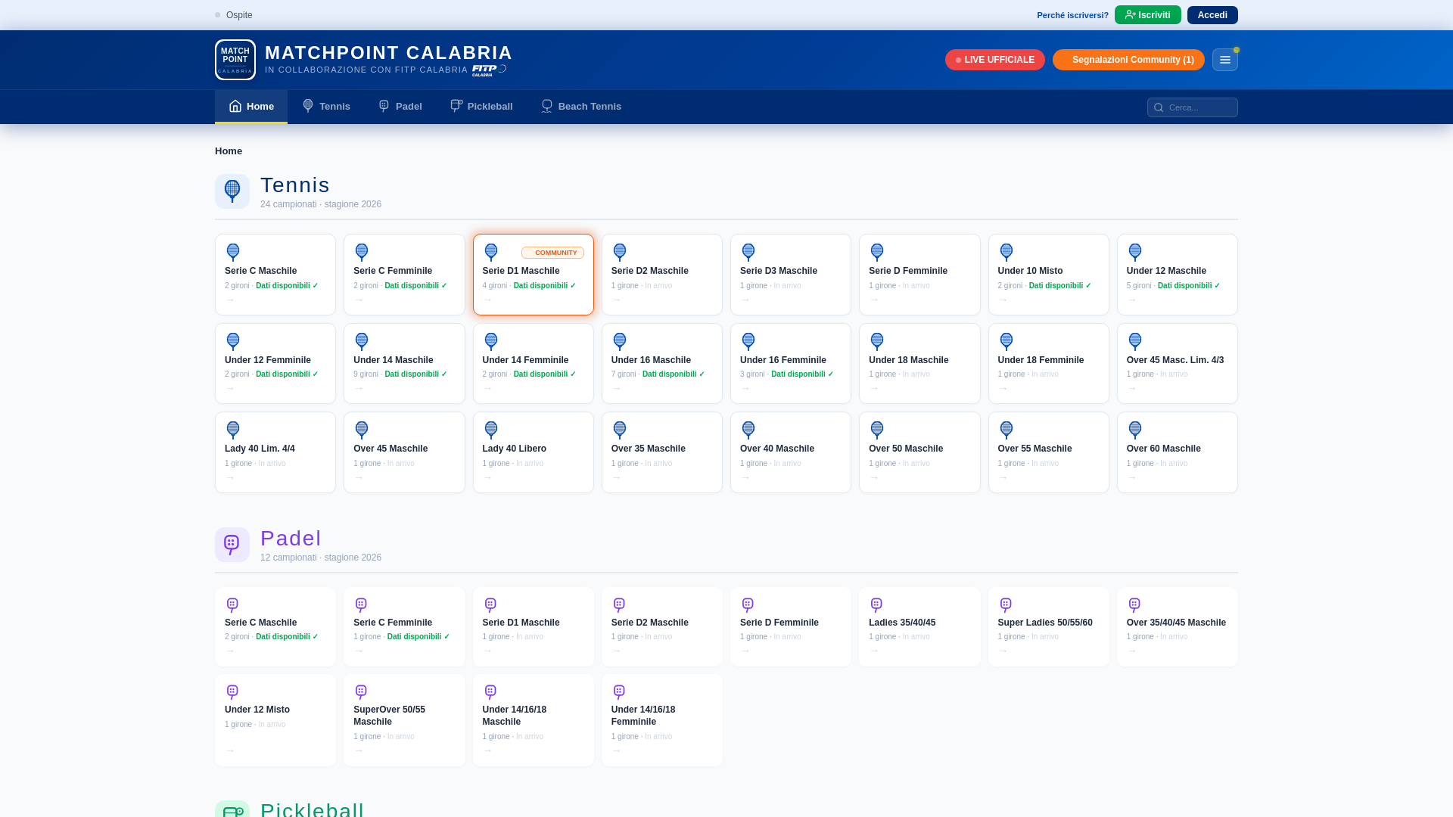Click the Pickleball section icon
The width and height of the screenshot is (1453, 817).
coord(232,809)
